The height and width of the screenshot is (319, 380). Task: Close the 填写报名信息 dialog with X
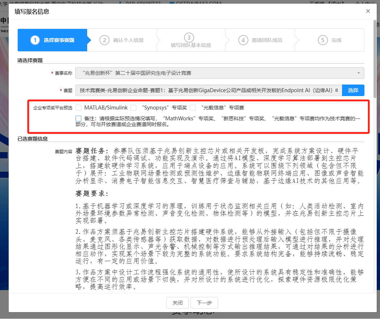[368, 11]
